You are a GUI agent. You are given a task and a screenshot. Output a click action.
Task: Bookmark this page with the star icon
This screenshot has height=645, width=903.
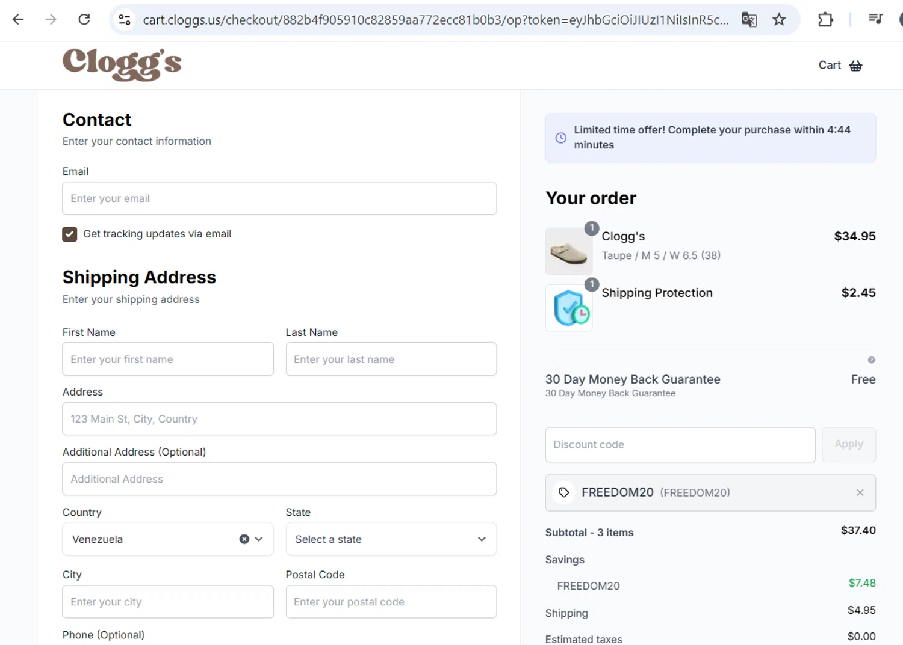coord(779,20)
